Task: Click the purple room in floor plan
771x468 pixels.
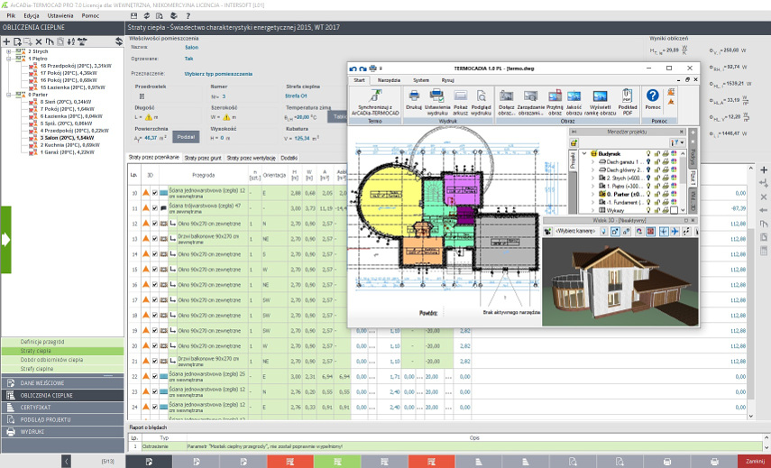Action: pyautogui.click(x=461, y=189)
